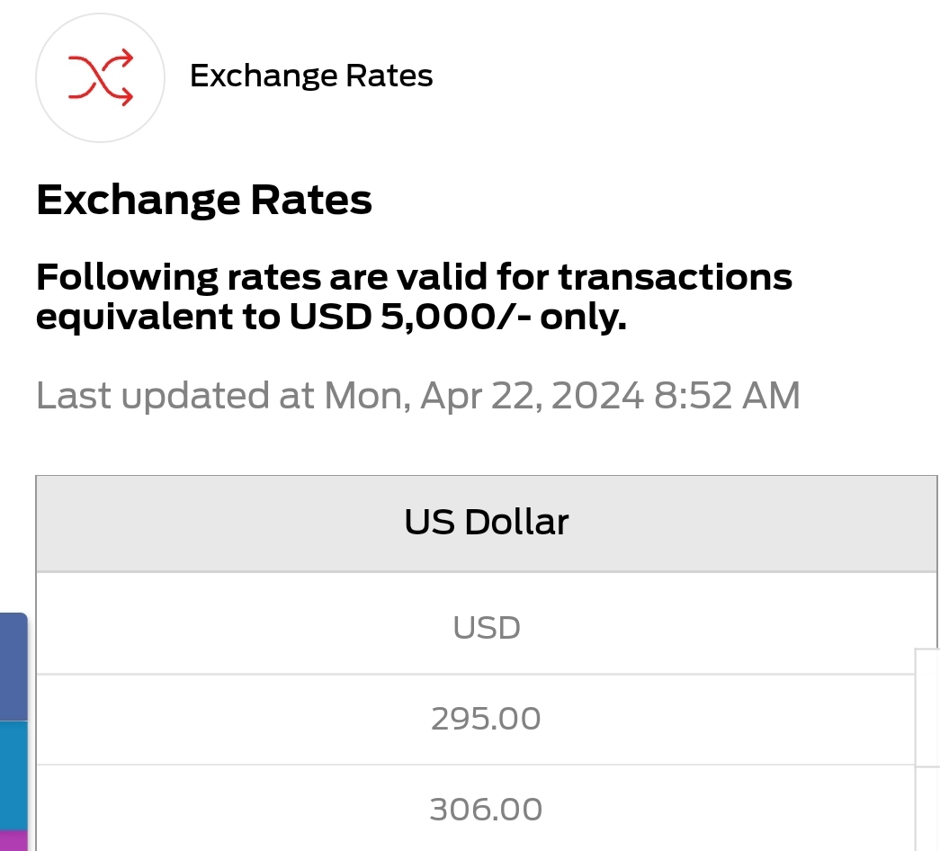Select the 306.00 rate cell
Image resolution: width=940 pixels, height=851 pixels.
coord(486,809)
